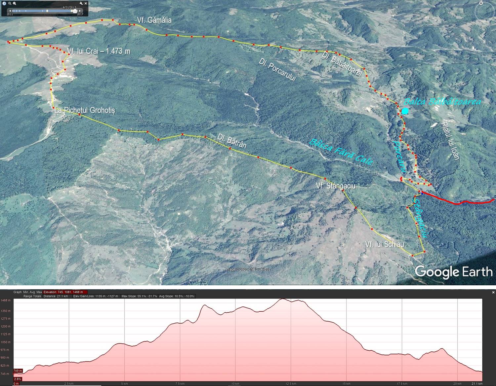This screenshot has height=386, width=496.
Task: Zoom out the time slider range
Action: click(10, 3)
